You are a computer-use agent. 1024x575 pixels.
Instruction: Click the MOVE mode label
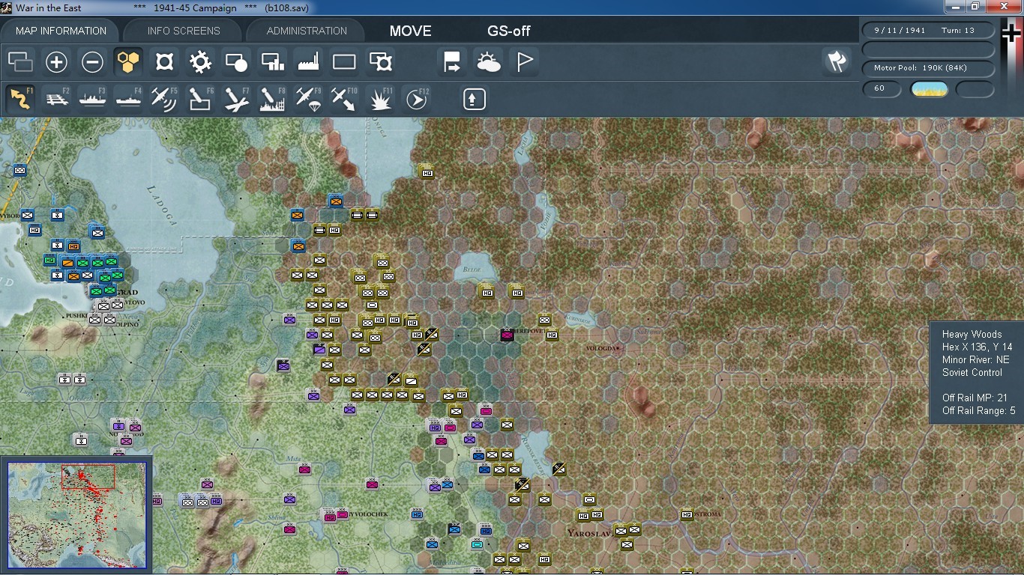click(x=410, y=31)
